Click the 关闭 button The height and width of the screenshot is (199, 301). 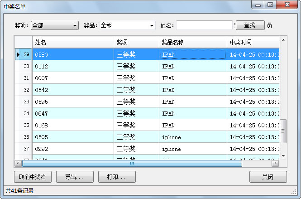268,177
